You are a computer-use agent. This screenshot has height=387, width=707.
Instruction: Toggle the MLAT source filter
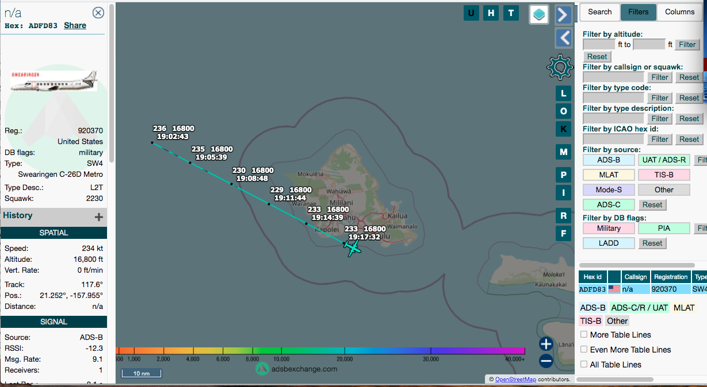(x=609, y=175)
